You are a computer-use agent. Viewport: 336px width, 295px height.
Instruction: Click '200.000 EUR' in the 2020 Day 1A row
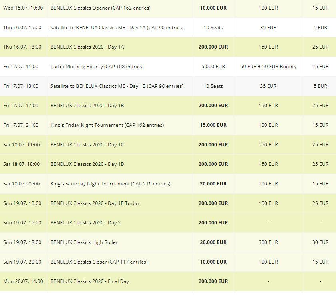pos(213,47)
